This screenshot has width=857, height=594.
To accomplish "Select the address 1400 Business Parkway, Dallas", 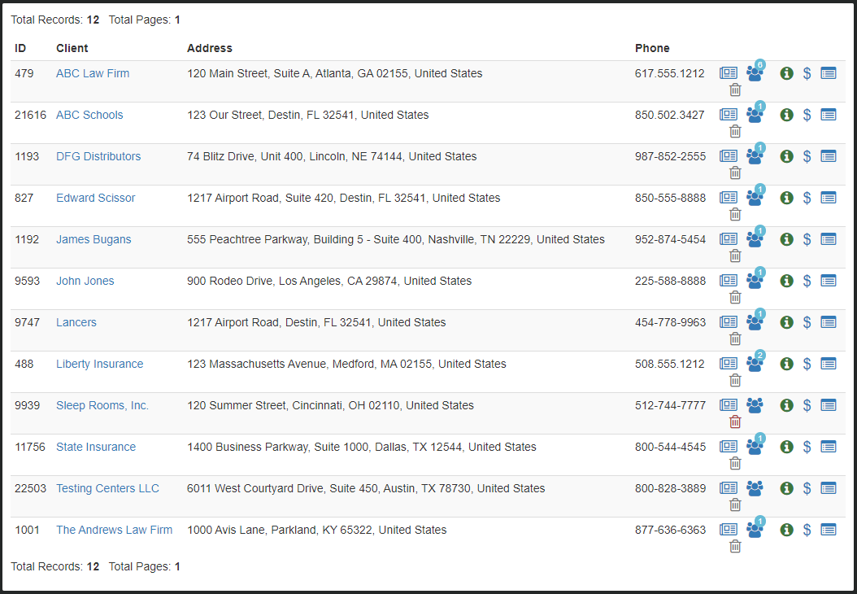I will [361, 447].
